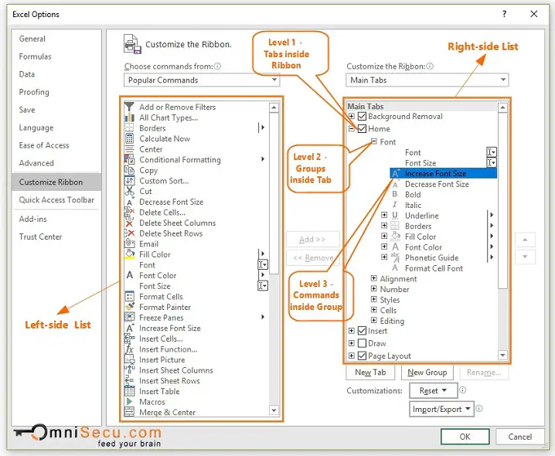Image resolution: width=555 pixels, height=456 pixels.
Task: Uncheck the Page Layout tab checkbox
Action: 362,356
